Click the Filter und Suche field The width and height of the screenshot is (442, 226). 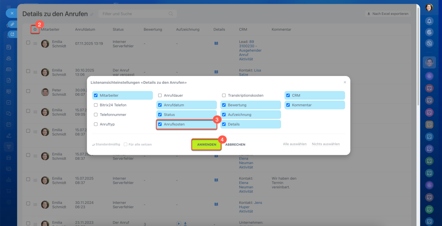(x=135, y=14)
